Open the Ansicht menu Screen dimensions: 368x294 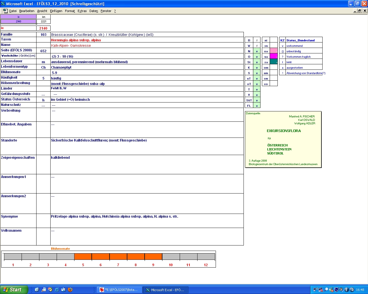coord(42,11)
